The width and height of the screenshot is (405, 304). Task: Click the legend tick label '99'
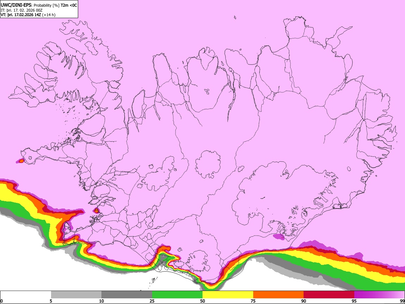[402, 301]
